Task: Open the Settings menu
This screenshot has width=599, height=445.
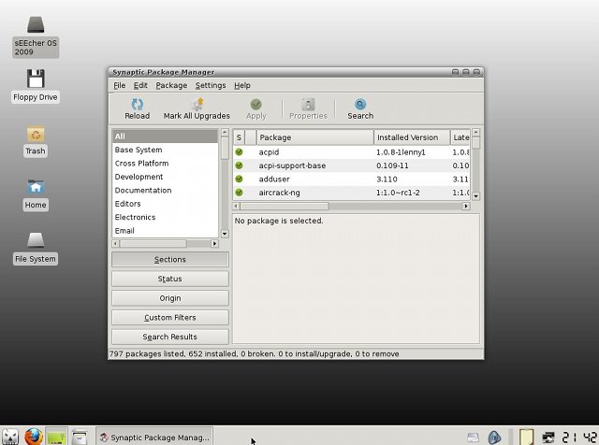Action: 211,85
